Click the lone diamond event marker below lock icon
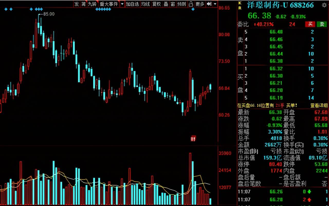 tap(193, 9)
